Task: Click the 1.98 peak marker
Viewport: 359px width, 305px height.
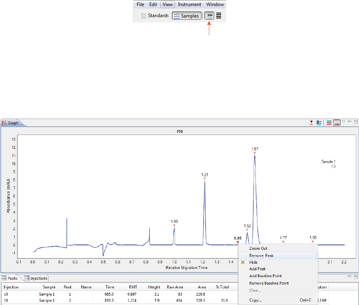Action: click(313, 242)
